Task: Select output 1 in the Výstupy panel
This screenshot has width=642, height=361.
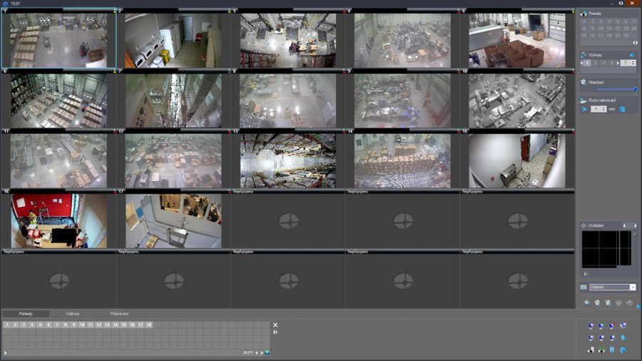Action: [587, 63]
